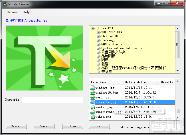
Task: Select the 品牌图标 tree item
Action: click(108, 56)
